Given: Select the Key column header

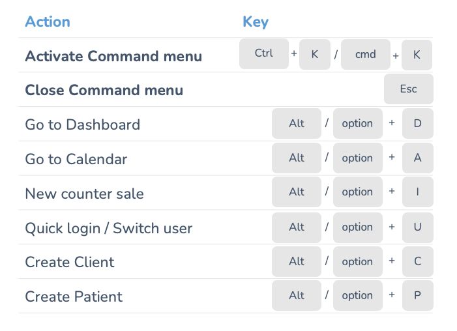Looking at the screenshot, I should pyautogui.click(x=256, y=22).
